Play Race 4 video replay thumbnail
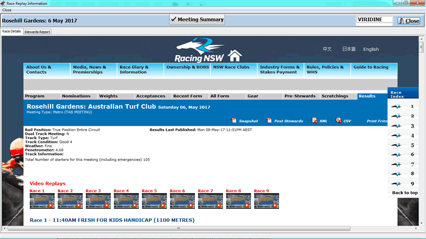Screen dimensions: 426x239 tap(126, 201)
